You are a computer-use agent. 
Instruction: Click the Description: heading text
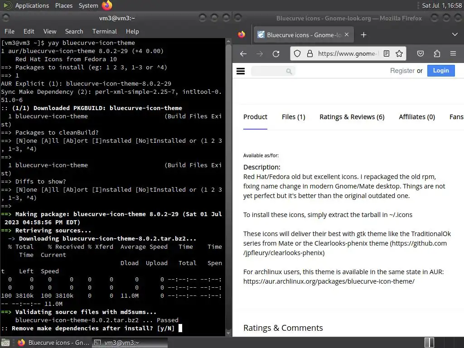pyautogui.click(x=261, y=167)
